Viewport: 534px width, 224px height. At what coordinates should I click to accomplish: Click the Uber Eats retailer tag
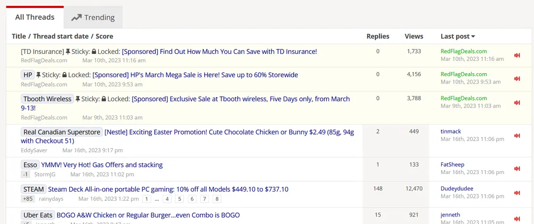38,215
